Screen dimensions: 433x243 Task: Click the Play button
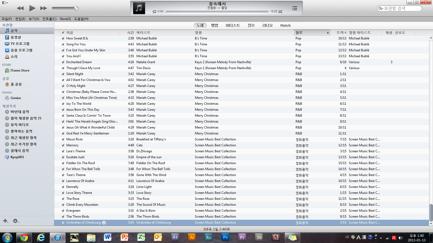(32, 8)
